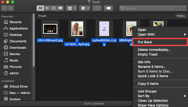Switch to column view mode
The width and height of the screenshot is (188, 107).
[54, 8]
